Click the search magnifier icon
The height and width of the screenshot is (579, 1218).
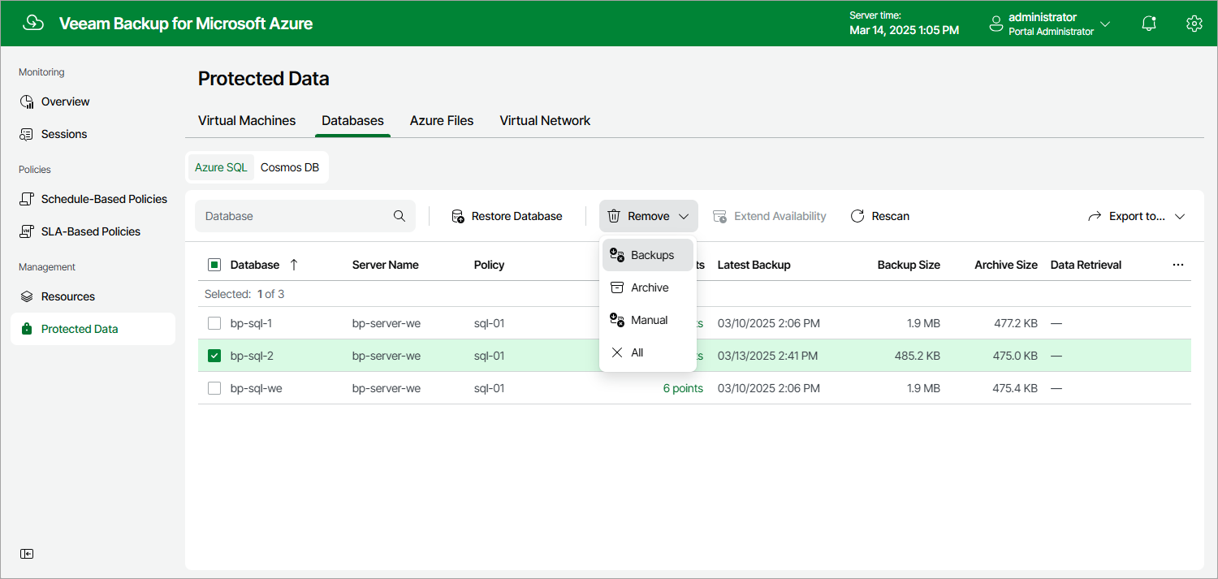400,216
